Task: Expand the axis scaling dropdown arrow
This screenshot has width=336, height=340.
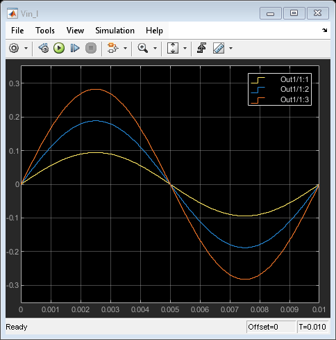Action: (185, 49)
